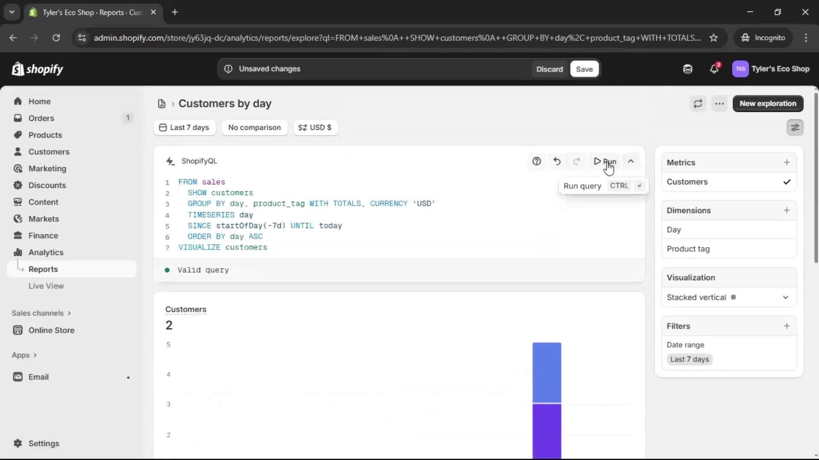Bookmark the page with the star
819x460 pixels.
coord(714,37)
